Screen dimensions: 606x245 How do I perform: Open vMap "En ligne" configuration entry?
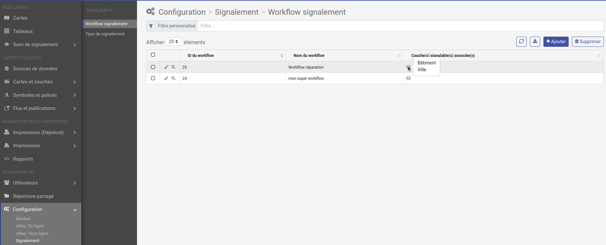pos(30,226)
